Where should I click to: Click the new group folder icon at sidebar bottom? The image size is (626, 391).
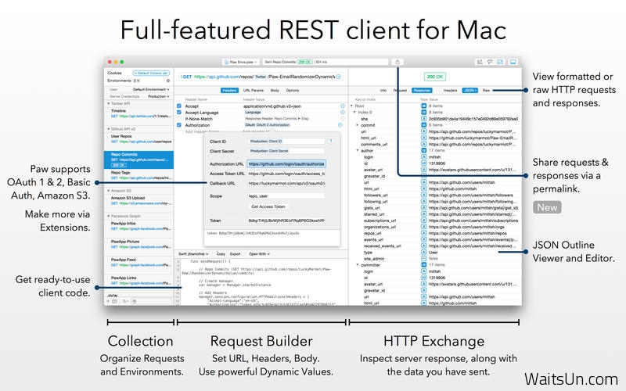click(115, 301)
